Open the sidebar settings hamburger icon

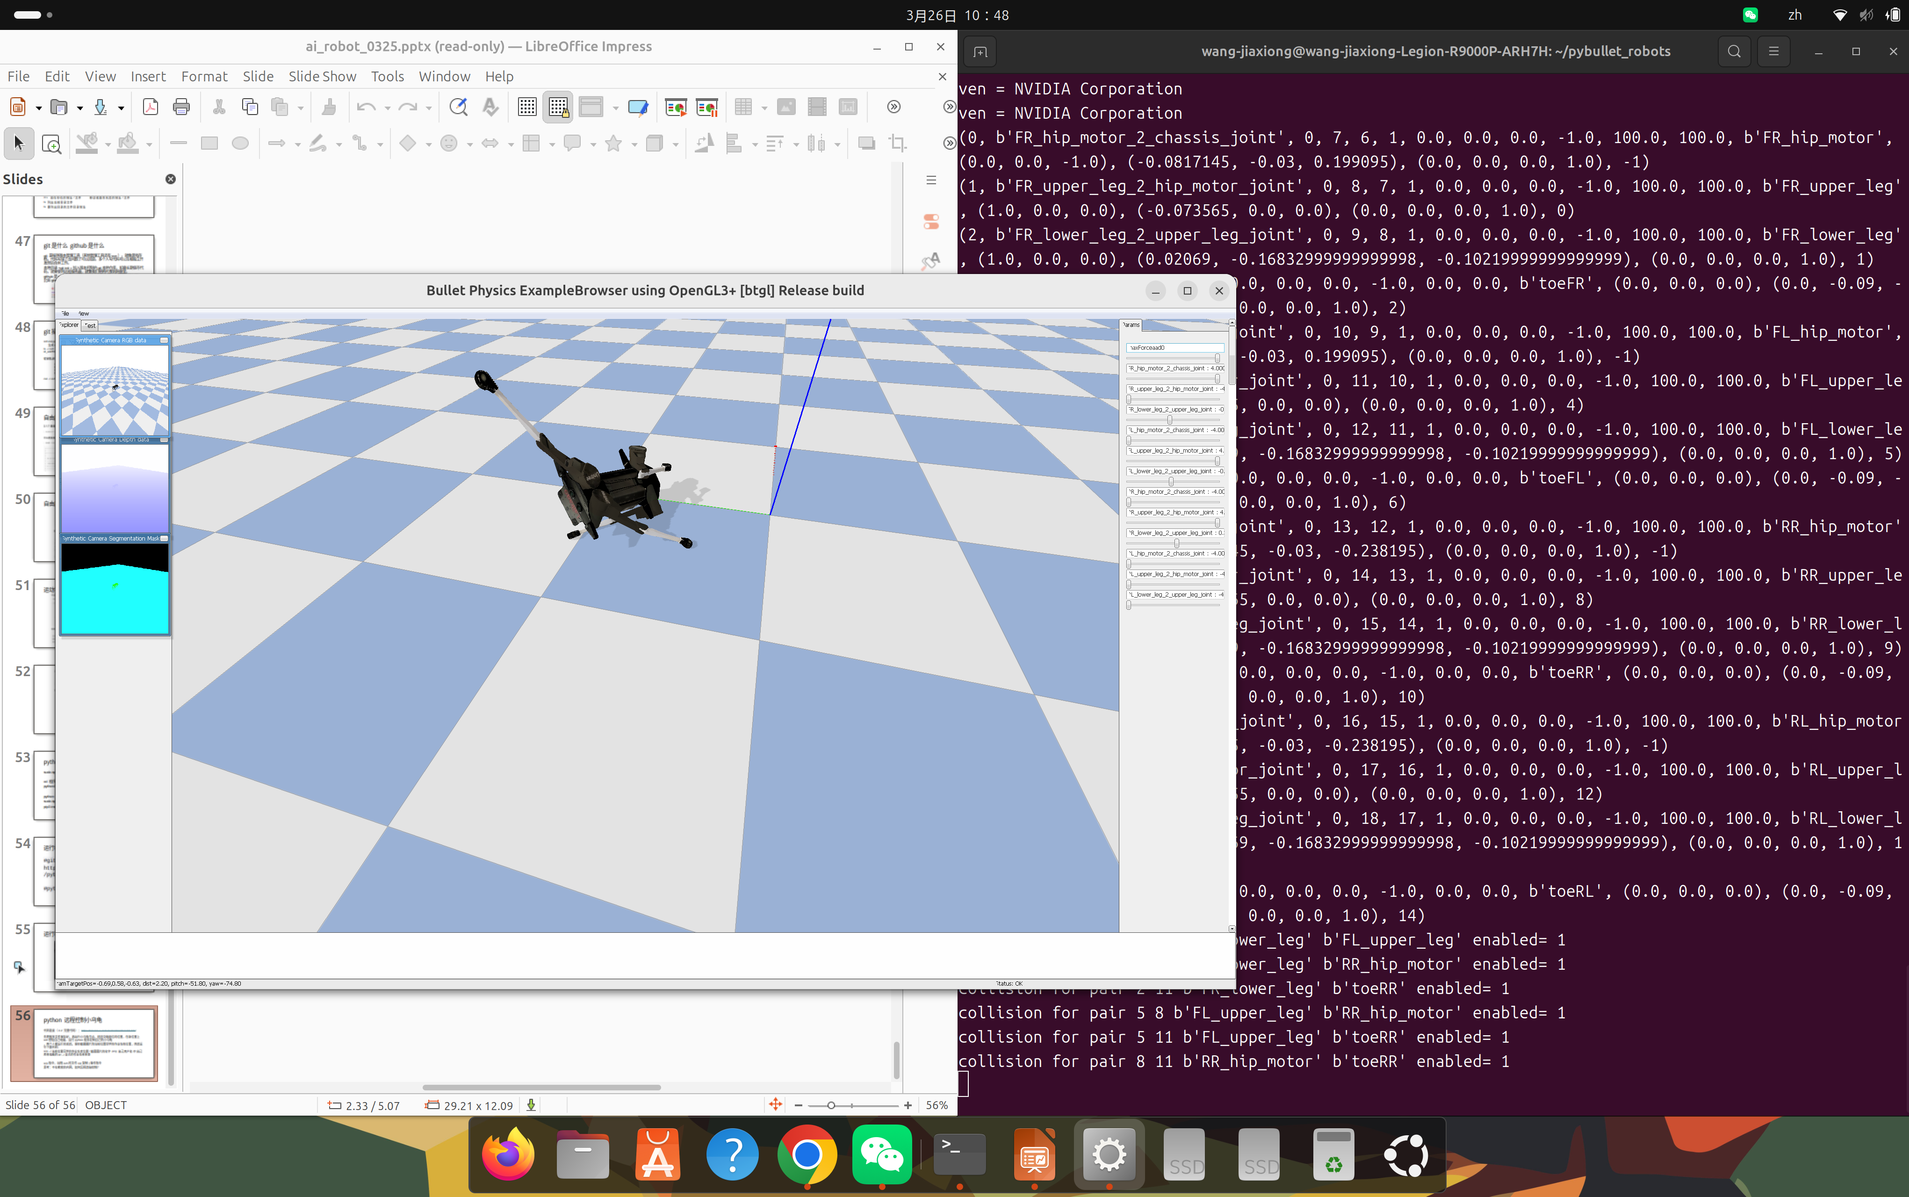click(x=931, y=180)
